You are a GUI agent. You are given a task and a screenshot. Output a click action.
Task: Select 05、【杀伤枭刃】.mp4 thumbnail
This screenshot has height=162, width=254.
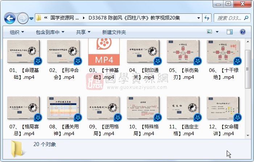(x=183, y=52)
